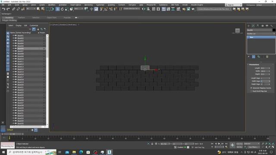This screenshot has width=276, height=155.
Task: Open the reference coordinate system dropdown
Action: (78, 9)
